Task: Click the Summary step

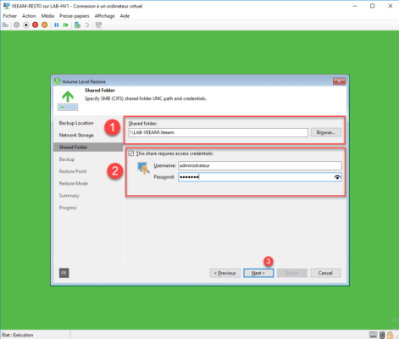Action: pyautogui.click(x=69, y=196)
